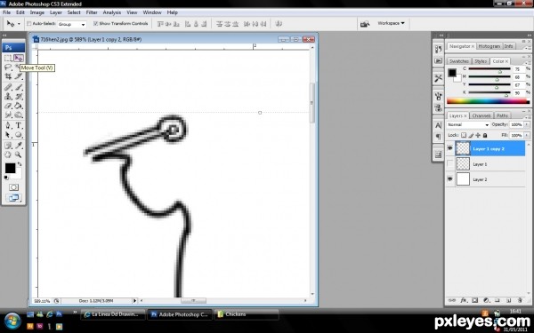
Task: Select the Horizontal Type tool
Action: [x=19, y=125]
